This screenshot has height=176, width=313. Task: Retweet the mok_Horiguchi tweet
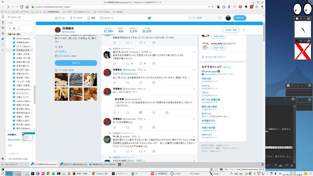[128, 64]
